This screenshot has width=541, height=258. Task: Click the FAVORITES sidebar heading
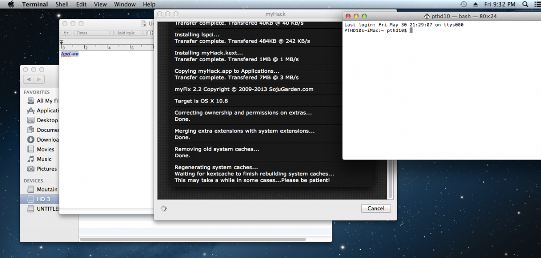[x=37, y=92]
